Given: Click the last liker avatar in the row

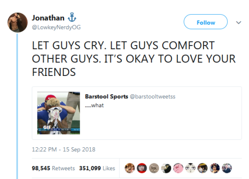Looking at the screenshot, I should (227, 168).
